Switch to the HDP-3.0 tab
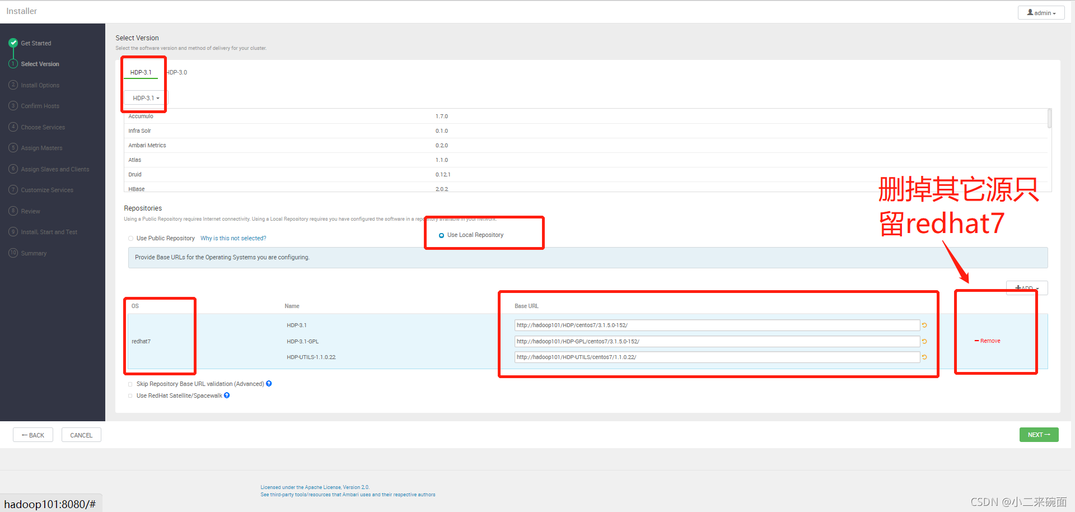Screen dimensions: 1075x512 (177, 72)
